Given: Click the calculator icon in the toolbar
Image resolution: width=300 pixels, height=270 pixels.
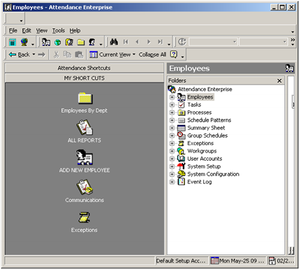Looking at the screenshot, I should point(13,42).
